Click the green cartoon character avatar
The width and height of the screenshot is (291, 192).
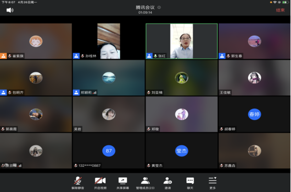(182, 78)
